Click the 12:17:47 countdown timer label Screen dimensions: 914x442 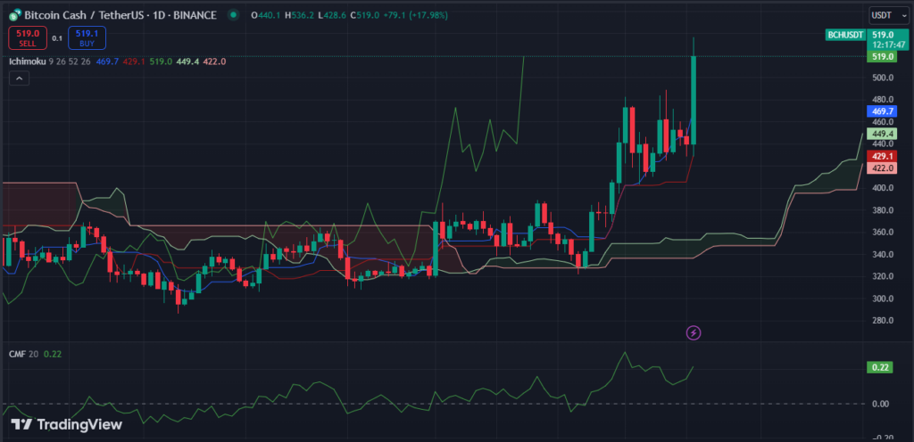point(889,45)
